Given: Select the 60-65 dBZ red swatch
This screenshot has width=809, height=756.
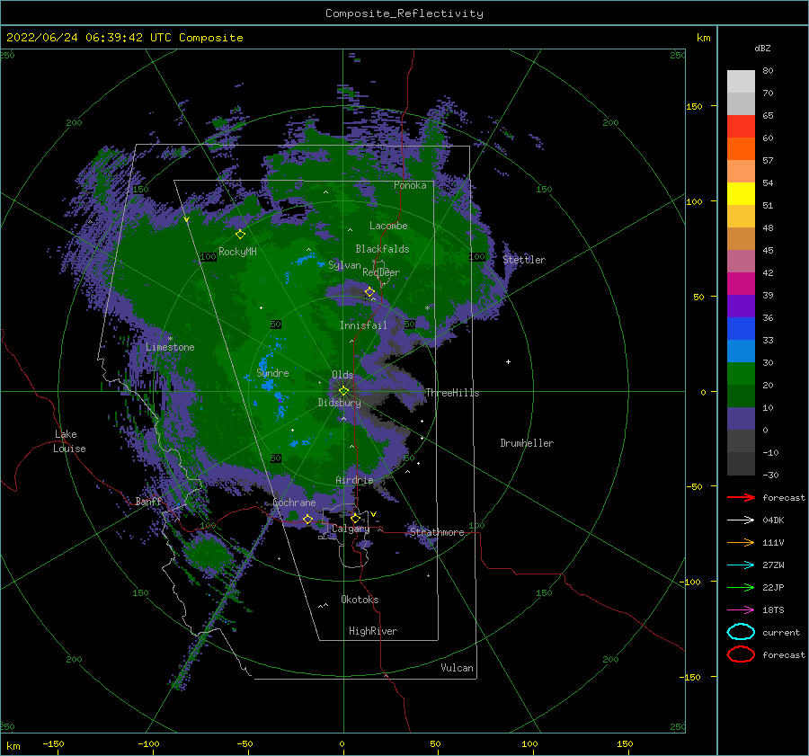Looking at the screenshot, I should point(741,127).
